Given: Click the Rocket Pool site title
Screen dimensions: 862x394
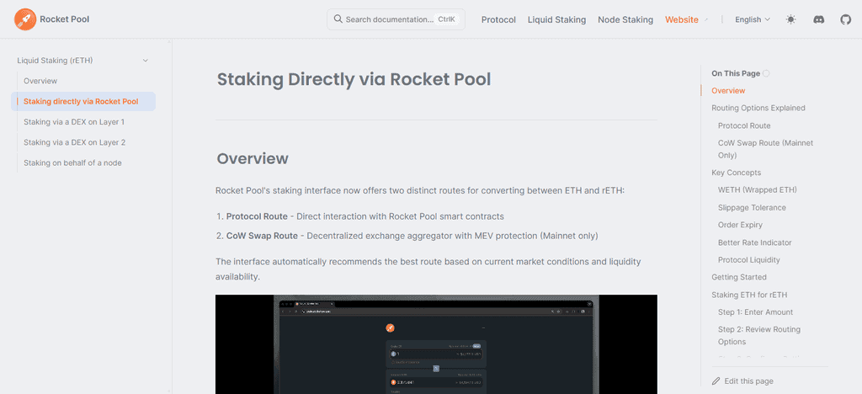Looking at the screenshot, I should 64,19.
